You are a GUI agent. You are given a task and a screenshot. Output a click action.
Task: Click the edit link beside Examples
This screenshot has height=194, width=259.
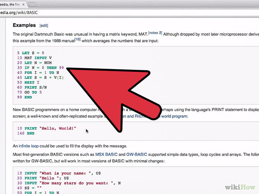tap(44, 25)
